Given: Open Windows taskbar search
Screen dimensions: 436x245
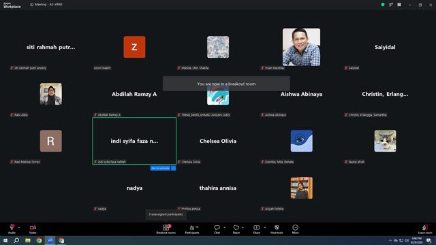Looking at the screenshot, I should [16, 240].
